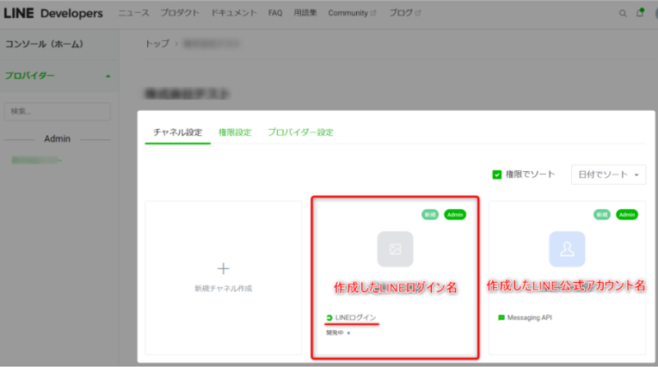This screenshot has height=367, width=658.
Task: Click the 新規 badge on Messaging API card
Action: (x=602, y=215)
